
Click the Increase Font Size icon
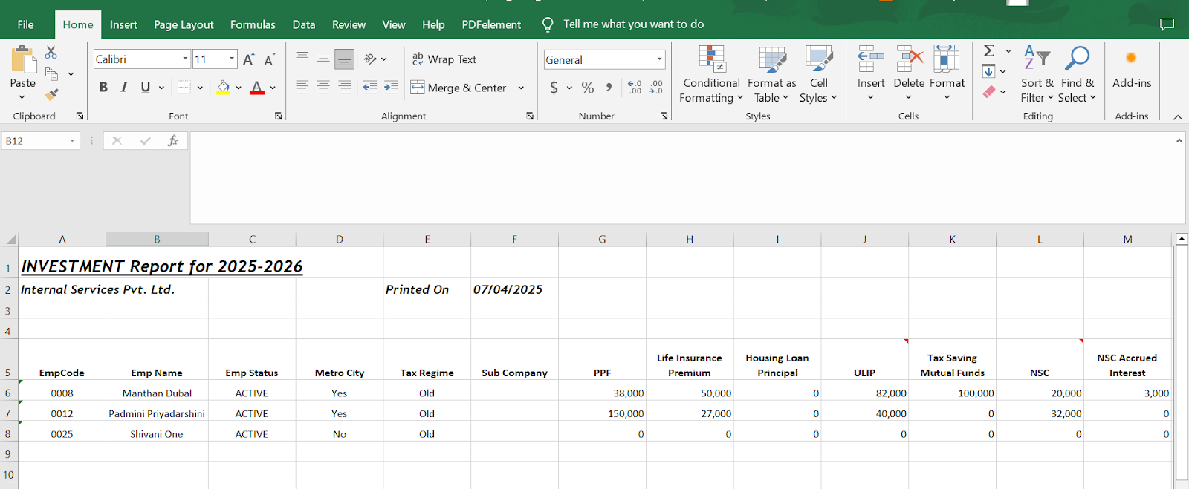[x=249, y=59]
